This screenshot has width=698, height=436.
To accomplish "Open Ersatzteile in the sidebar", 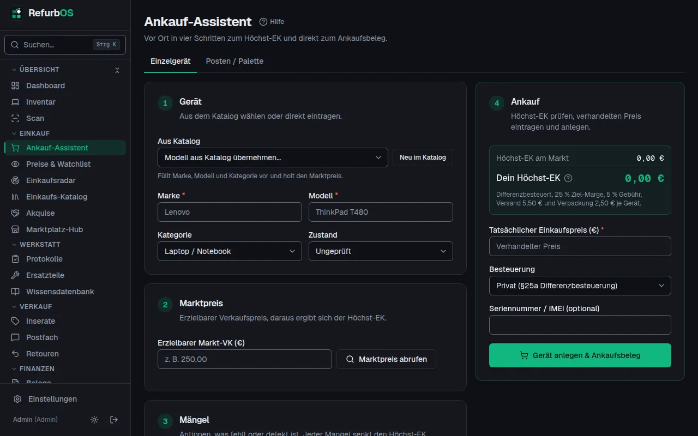I will pyautogui.click(x=65, y=275).
